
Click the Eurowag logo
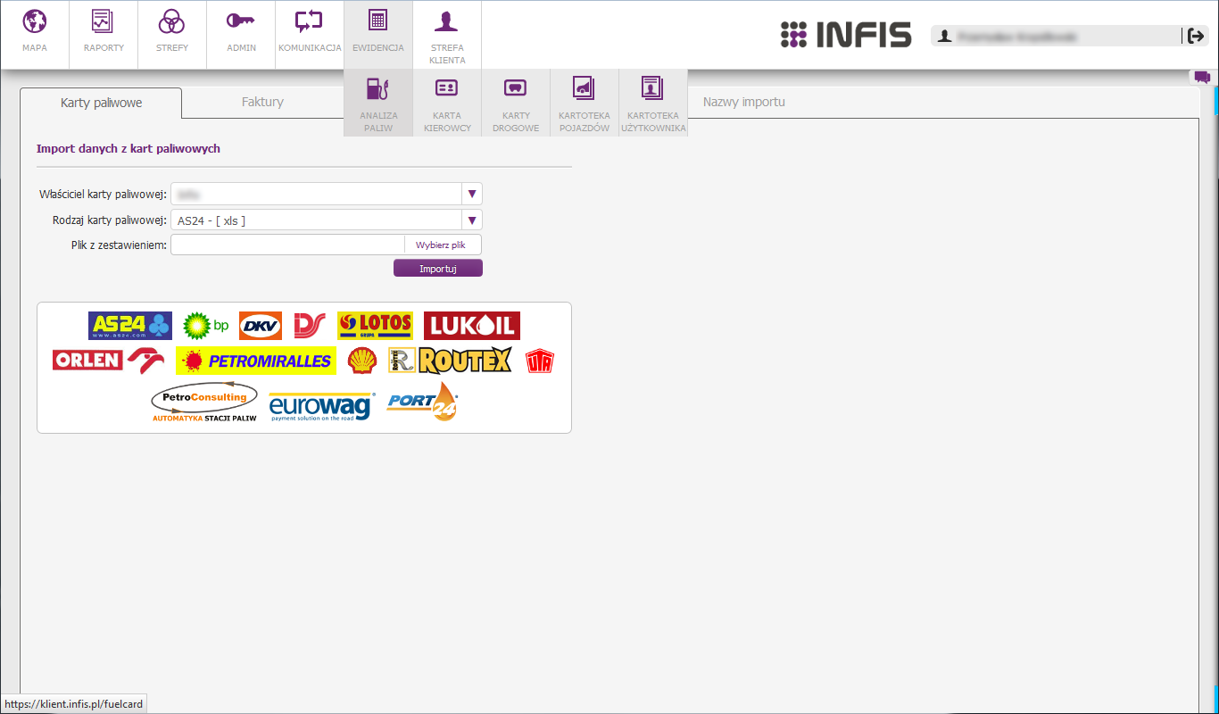322,406
